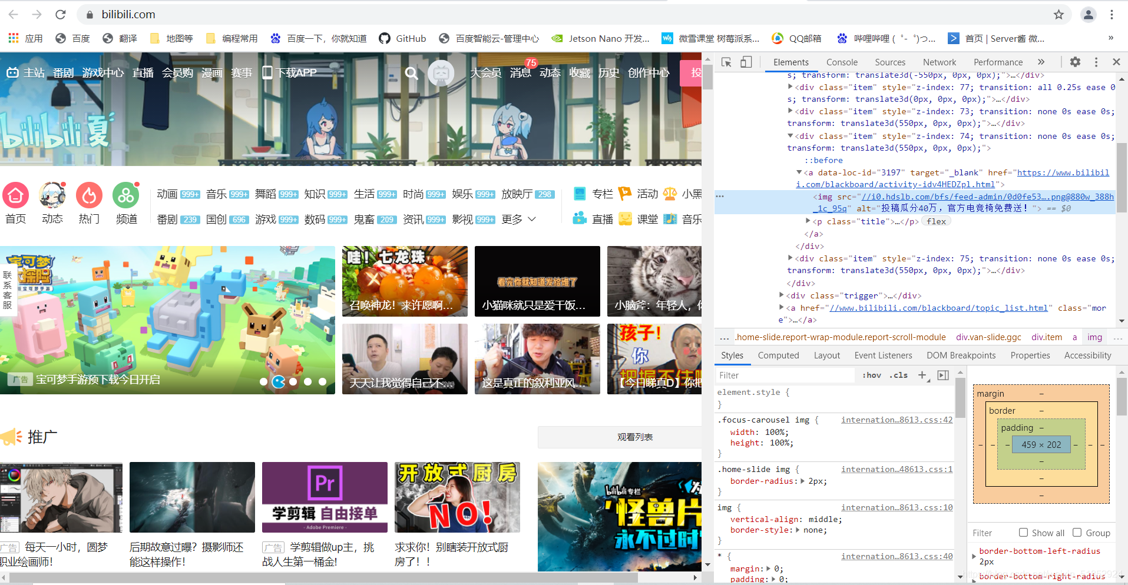1128x585 pixels.
Task: Open the Layout tab
Action: click(826, 355)
